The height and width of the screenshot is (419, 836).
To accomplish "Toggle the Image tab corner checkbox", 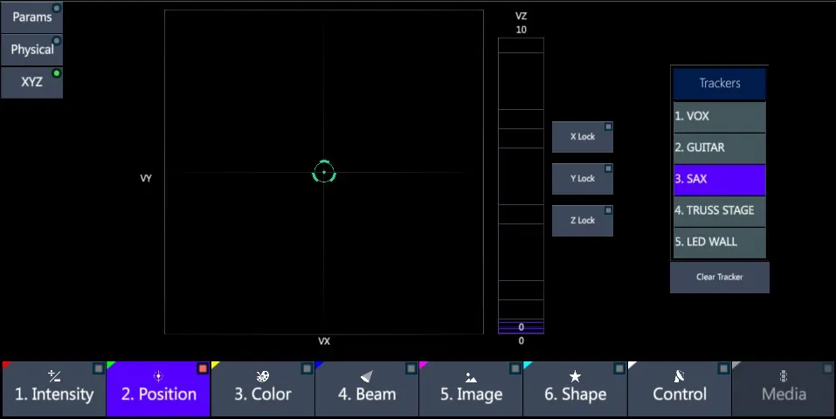I will (515, 368).
